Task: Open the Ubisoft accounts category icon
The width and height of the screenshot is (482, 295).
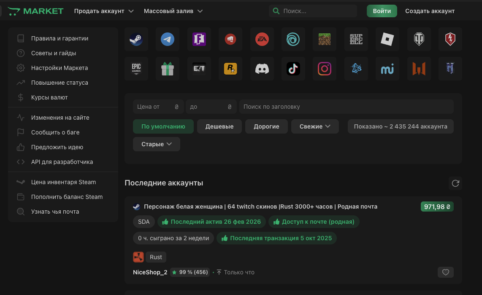Action: [x=293, y=39]
